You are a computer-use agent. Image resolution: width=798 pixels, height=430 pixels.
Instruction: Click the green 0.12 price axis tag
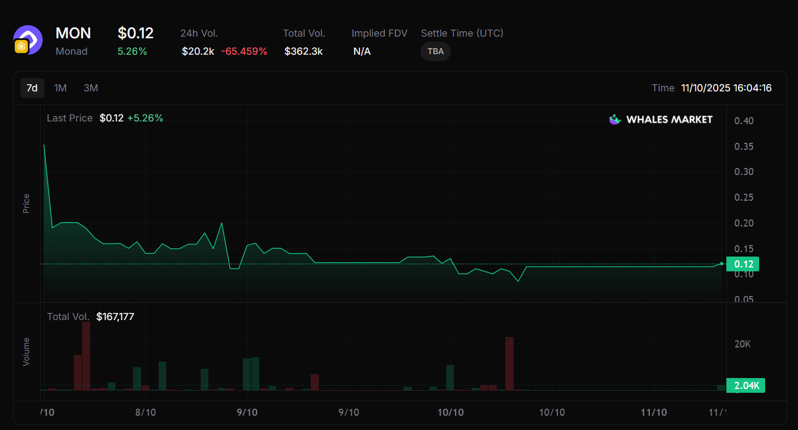(x=743, y=264)
